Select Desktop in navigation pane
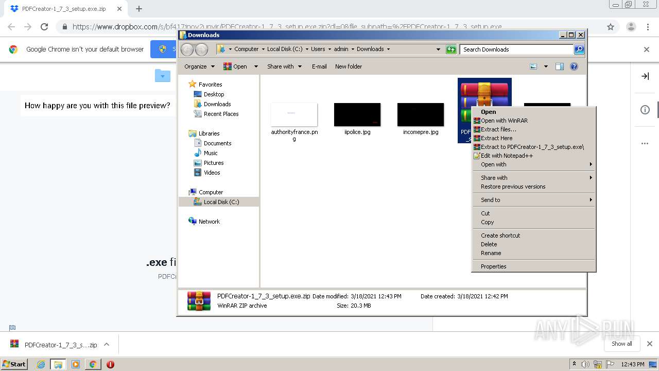Viewport: 659px width, 371px height. click(209, 94)
